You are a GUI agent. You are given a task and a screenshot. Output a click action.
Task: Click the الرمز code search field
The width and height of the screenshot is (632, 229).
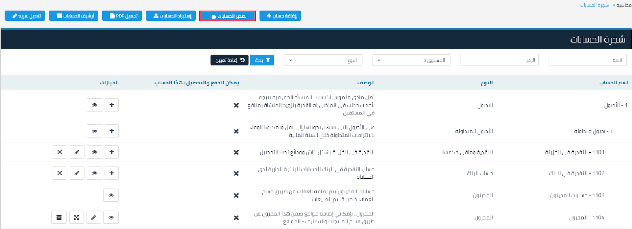point(500,60)
